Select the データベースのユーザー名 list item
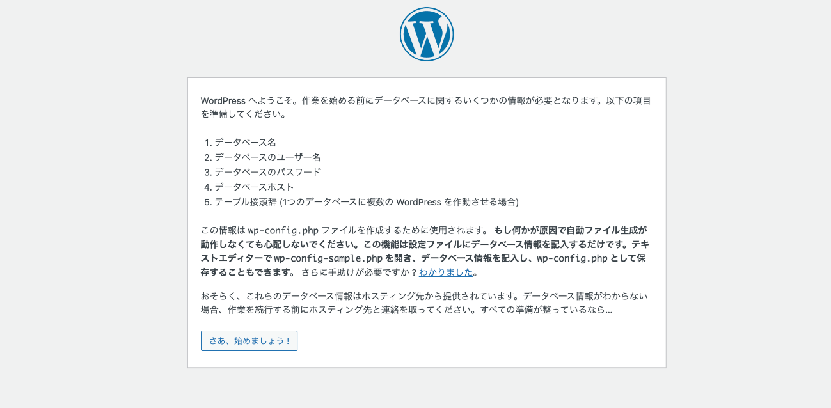The image size is (831, 408). [267, 157]
